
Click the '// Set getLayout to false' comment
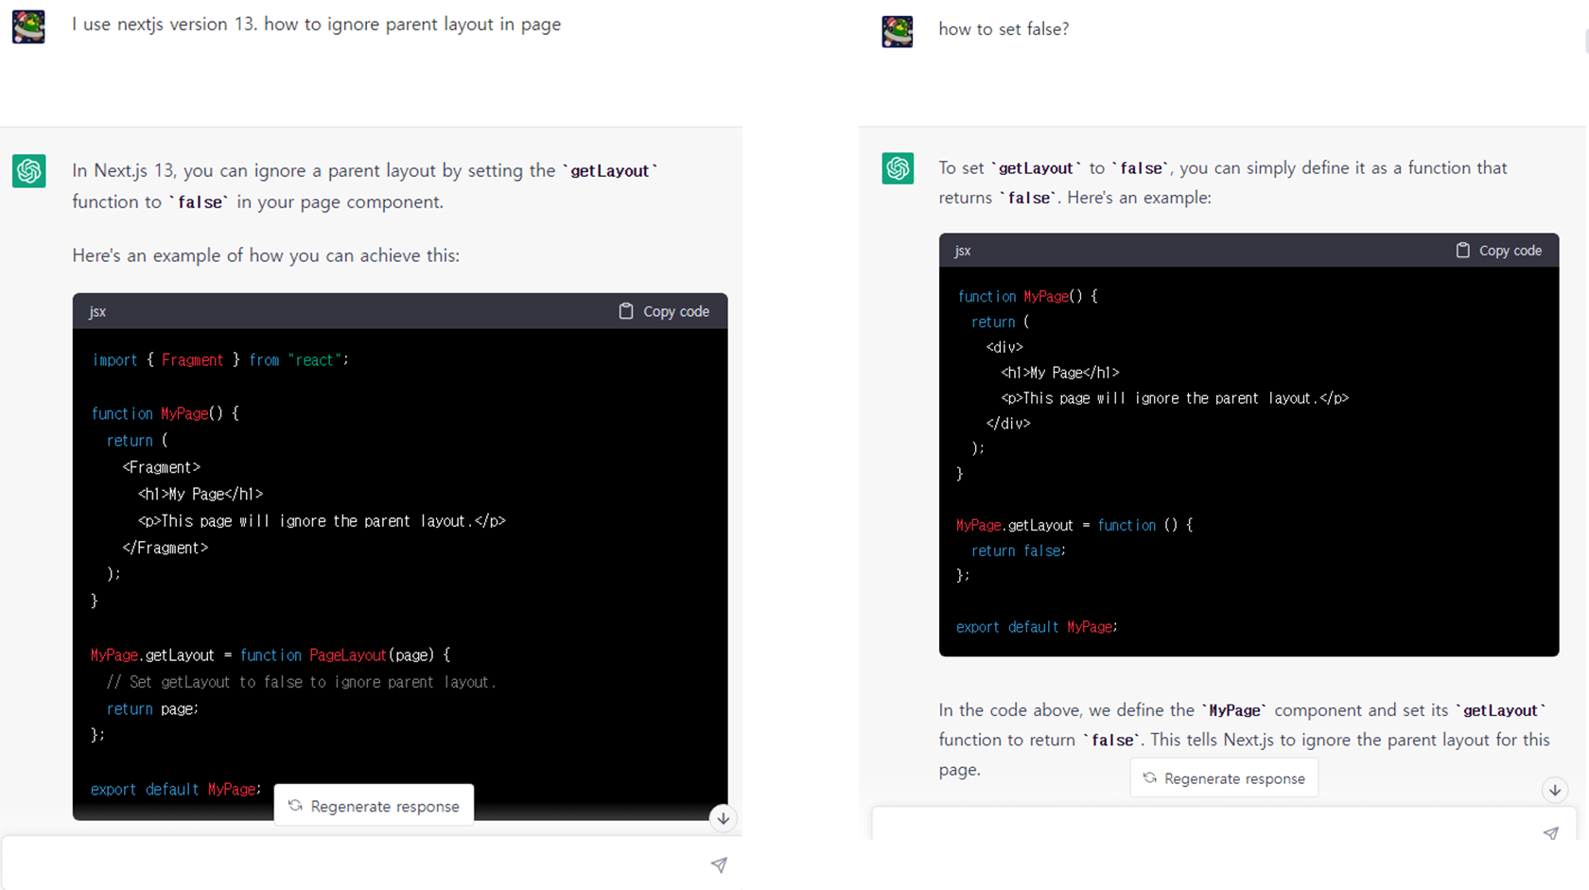click(x=301, y=682)
